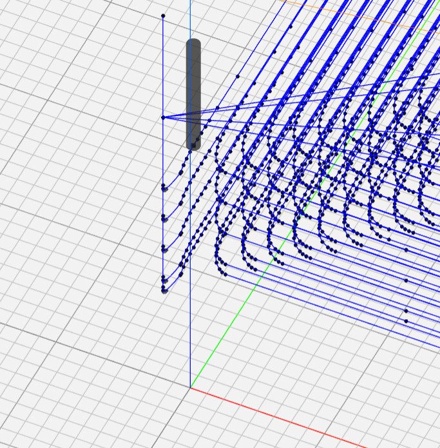
Task: Click the rounded bottom tip of the gray tool
Action: click(x=193, y=146)
